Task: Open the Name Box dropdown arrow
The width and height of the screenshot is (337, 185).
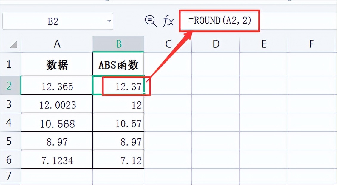Action: coord(109,21)
